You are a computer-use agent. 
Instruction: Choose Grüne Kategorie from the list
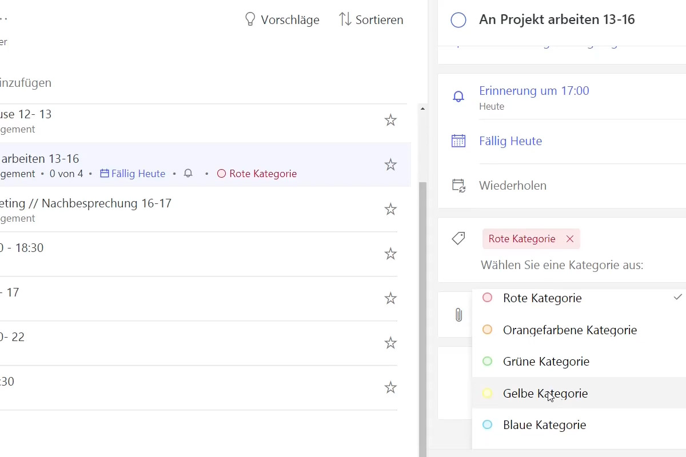579,362
